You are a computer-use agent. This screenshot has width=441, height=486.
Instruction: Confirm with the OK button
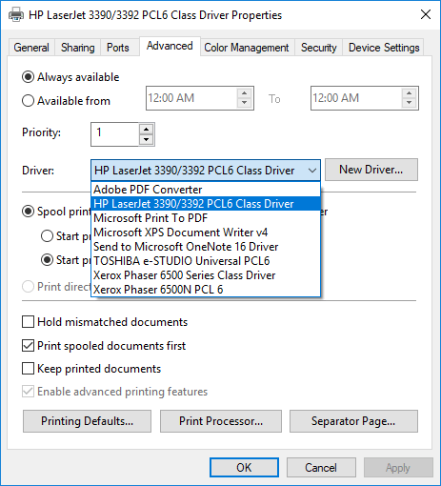click(x=244, y=468)
